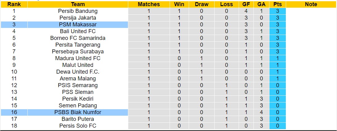Viewport: 337px width, 131px height.
Task: Open Bali United FC team page
Action: [x=78, y=31]
